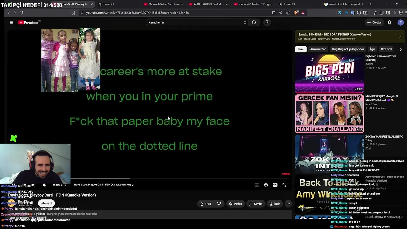Select the Tümü filter chip
Image resolution: width=407 pixels, height=229 pixels.
click(x=301, y=49)
